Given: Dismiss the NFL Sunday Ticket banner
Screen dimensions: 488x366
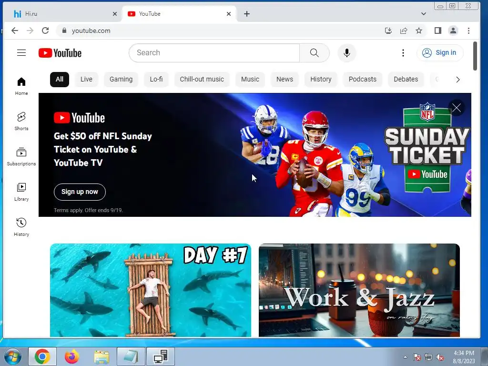Looking at the screenshot, I should (457, 108).
